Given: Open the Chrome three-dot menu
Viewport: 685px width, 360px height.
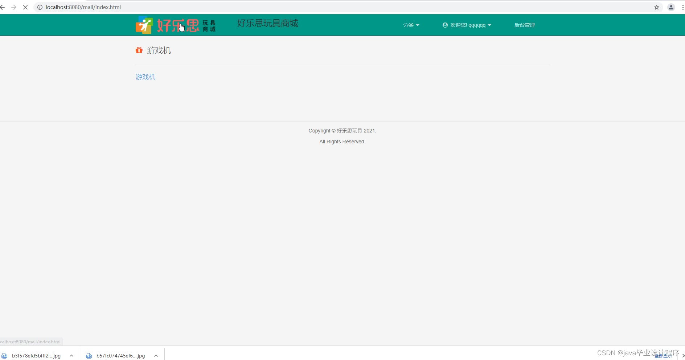Looking at the screenshot, I should 682,7.
